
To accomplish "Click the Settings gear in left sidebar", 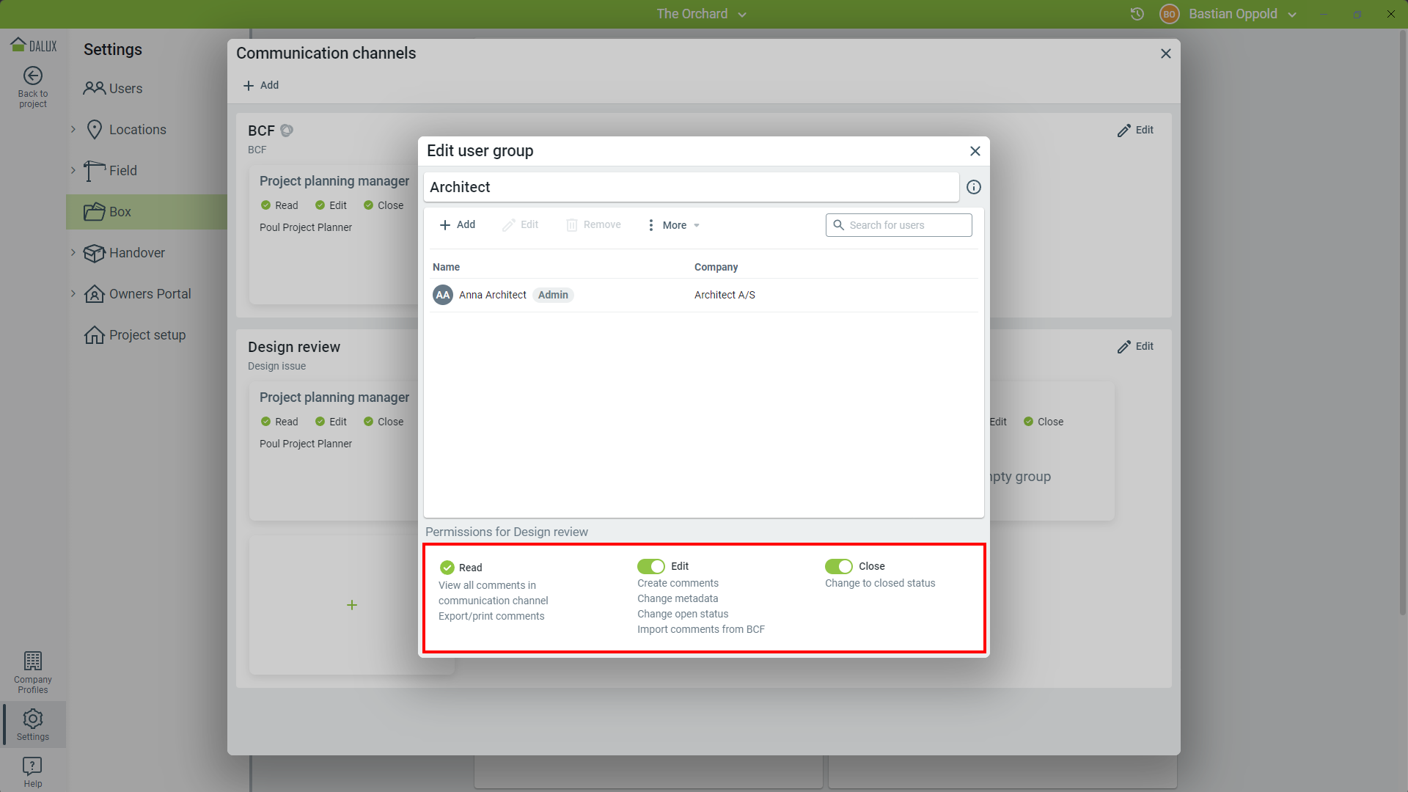I will [x=33, y=719].
